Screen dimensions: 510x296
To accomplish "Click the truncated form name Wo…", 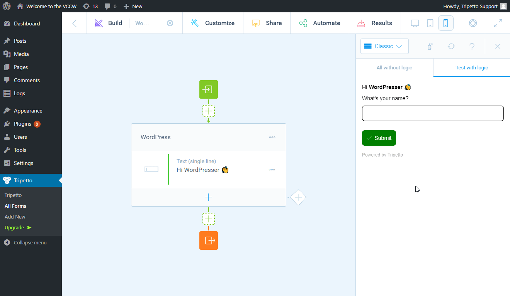I will pyautogui.click(x=142, y=23).
